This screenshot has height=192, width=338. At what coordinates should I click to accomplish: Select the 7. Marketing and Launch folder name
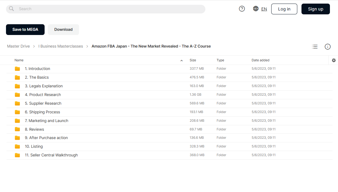click(46, 121)
